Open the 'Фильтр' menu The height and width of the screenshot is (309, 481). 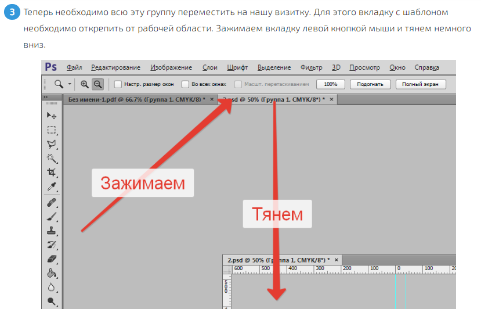(x=312, y=67)
